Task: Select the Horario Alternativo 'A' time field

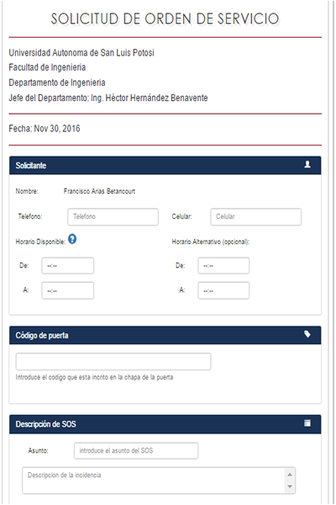Action: (x=223, y=290)
